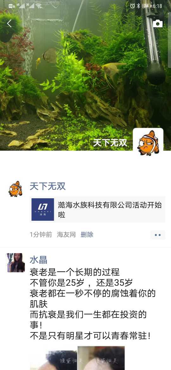171x370 pixels.
Task: Open the left photo in 水晶's post
Action: click(54, 358)
